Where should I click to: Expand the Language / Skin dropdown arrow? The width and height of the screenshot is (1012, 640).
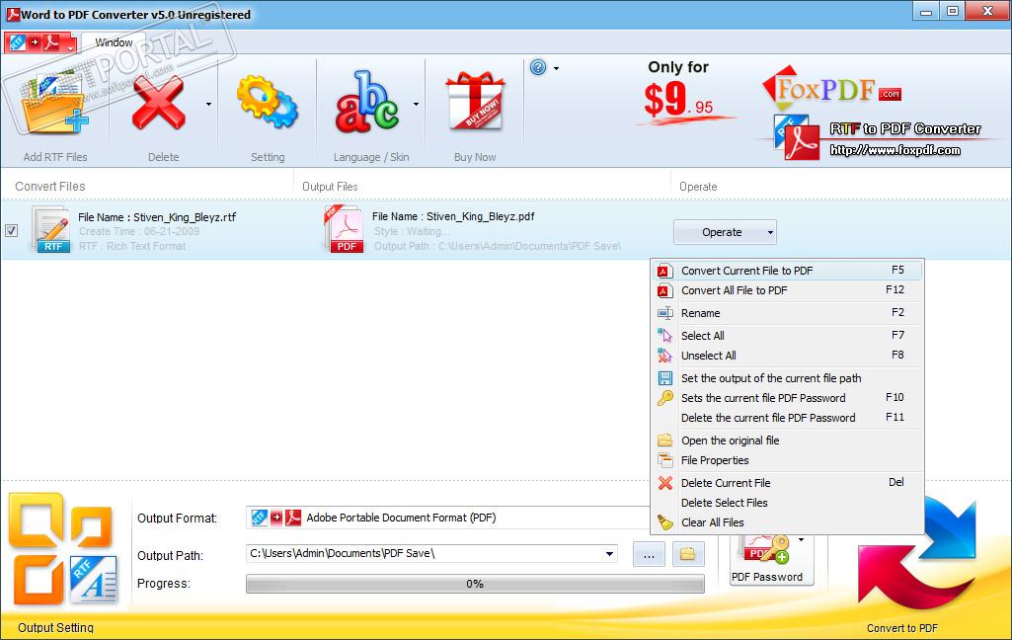417,104
